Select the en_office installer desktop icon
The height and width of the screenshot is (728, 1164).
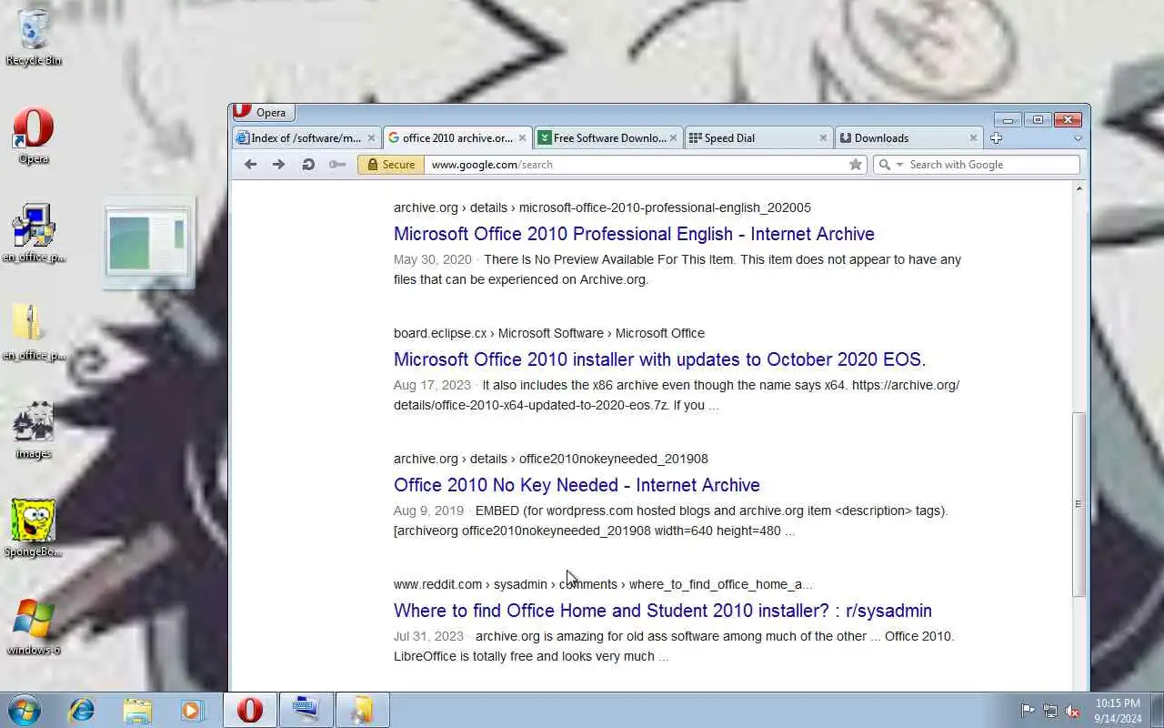click(x=34, y=234)
